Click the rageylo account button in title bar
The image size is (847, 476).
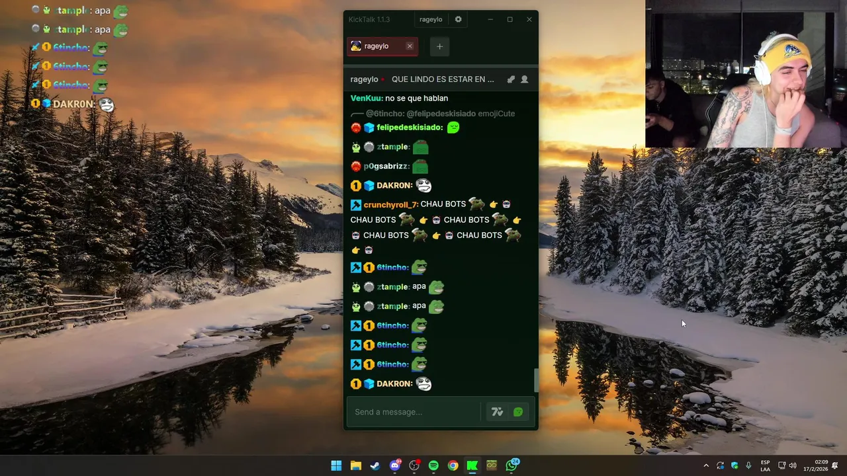click(x=431, y=19)
